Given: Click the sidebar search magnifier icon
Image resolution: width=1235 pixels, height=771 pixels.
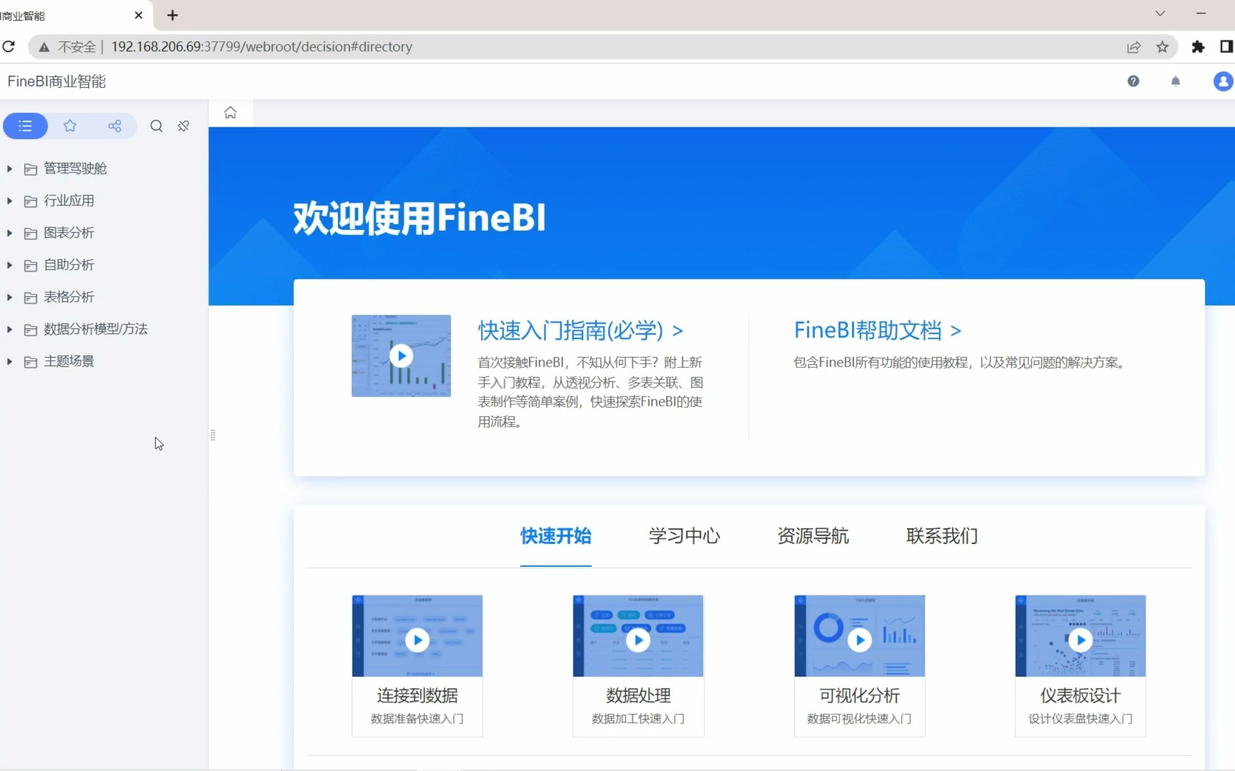Looking at the screenshot, I should 156,126.
